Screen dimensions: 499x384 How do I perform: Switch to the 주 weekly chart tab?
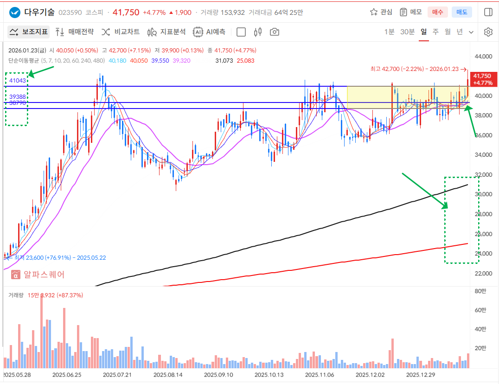[435, 32]
